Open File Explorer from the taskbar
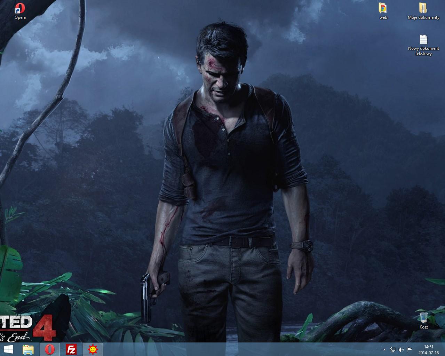The height and width of the screenshot is (356, 445). coord(28,349)
